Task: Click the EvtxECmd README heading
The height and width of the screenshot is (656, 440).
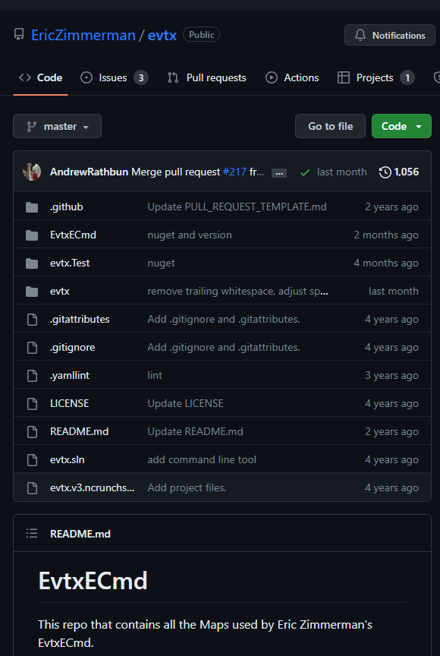Action: pos(93,581)
